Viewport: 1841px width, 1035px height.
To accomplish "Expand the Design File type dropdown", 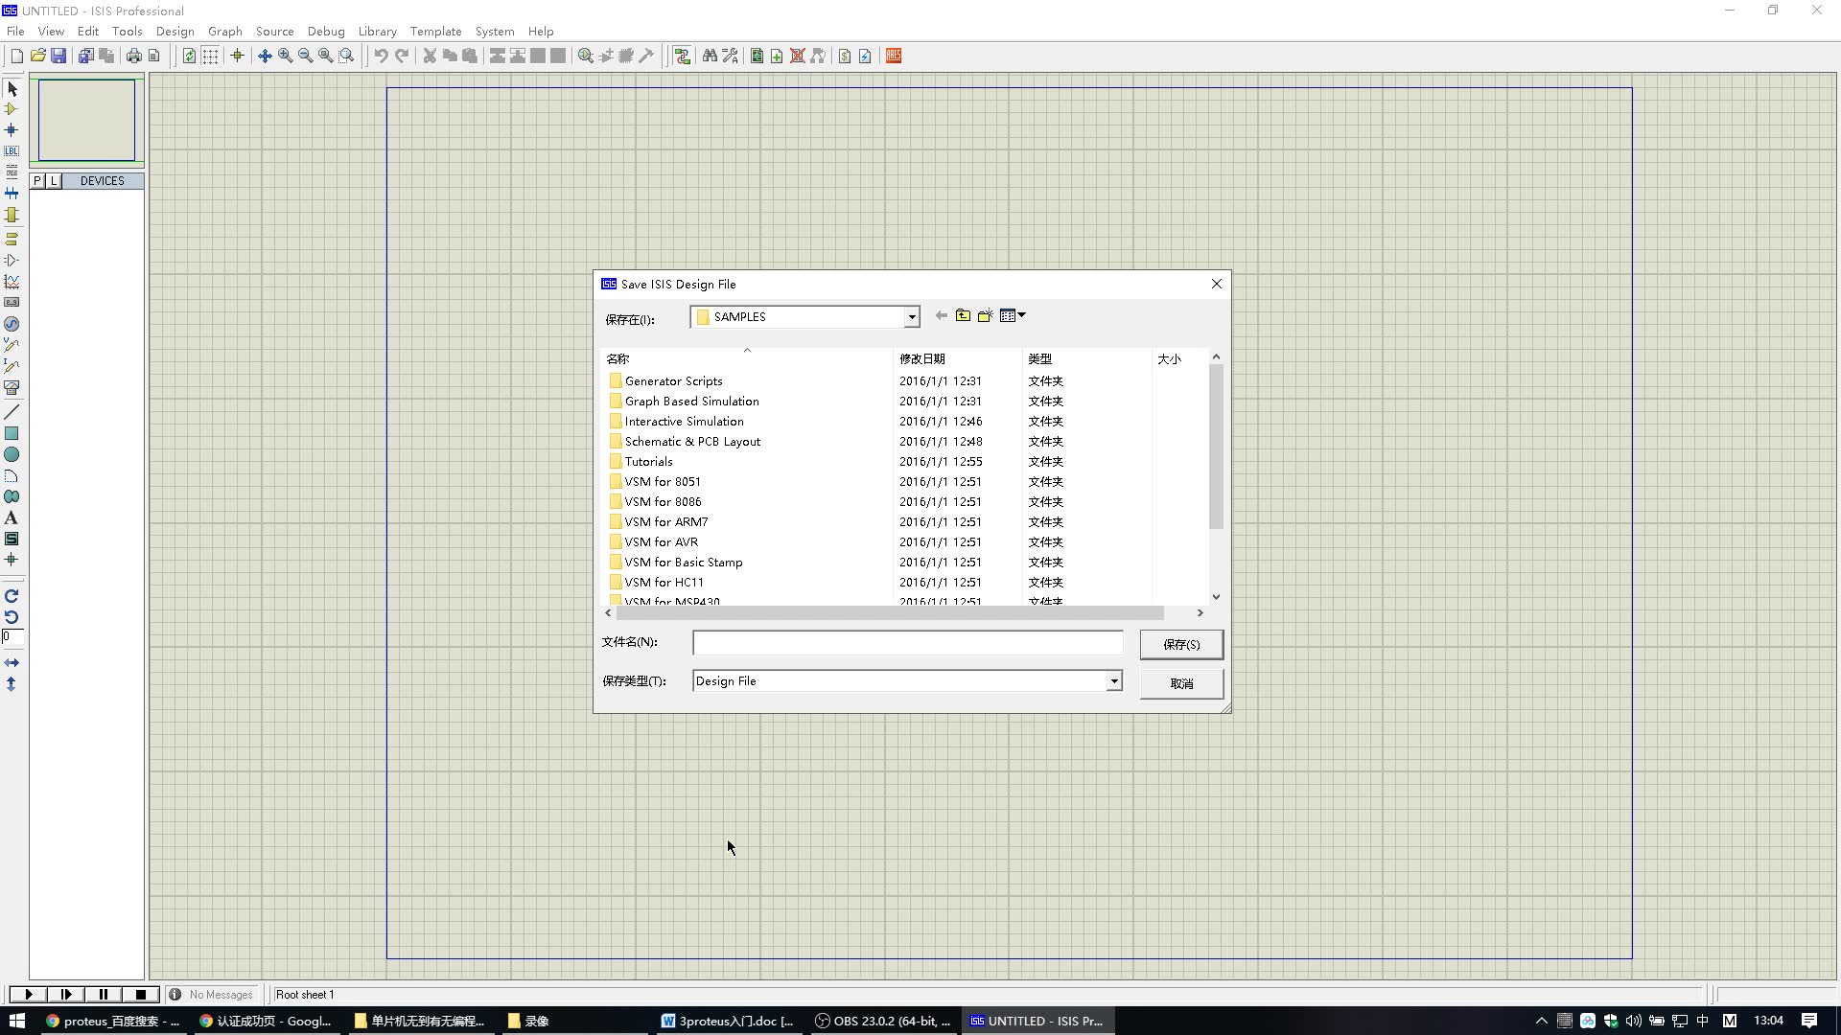I will (1114, 681).
